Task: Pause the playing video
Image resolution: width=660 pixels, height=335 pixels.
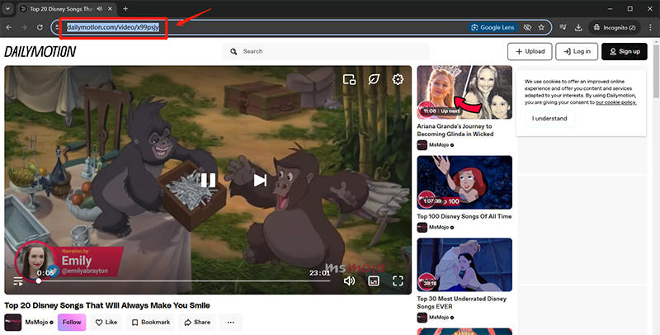Action: click(x=208, y=180)
